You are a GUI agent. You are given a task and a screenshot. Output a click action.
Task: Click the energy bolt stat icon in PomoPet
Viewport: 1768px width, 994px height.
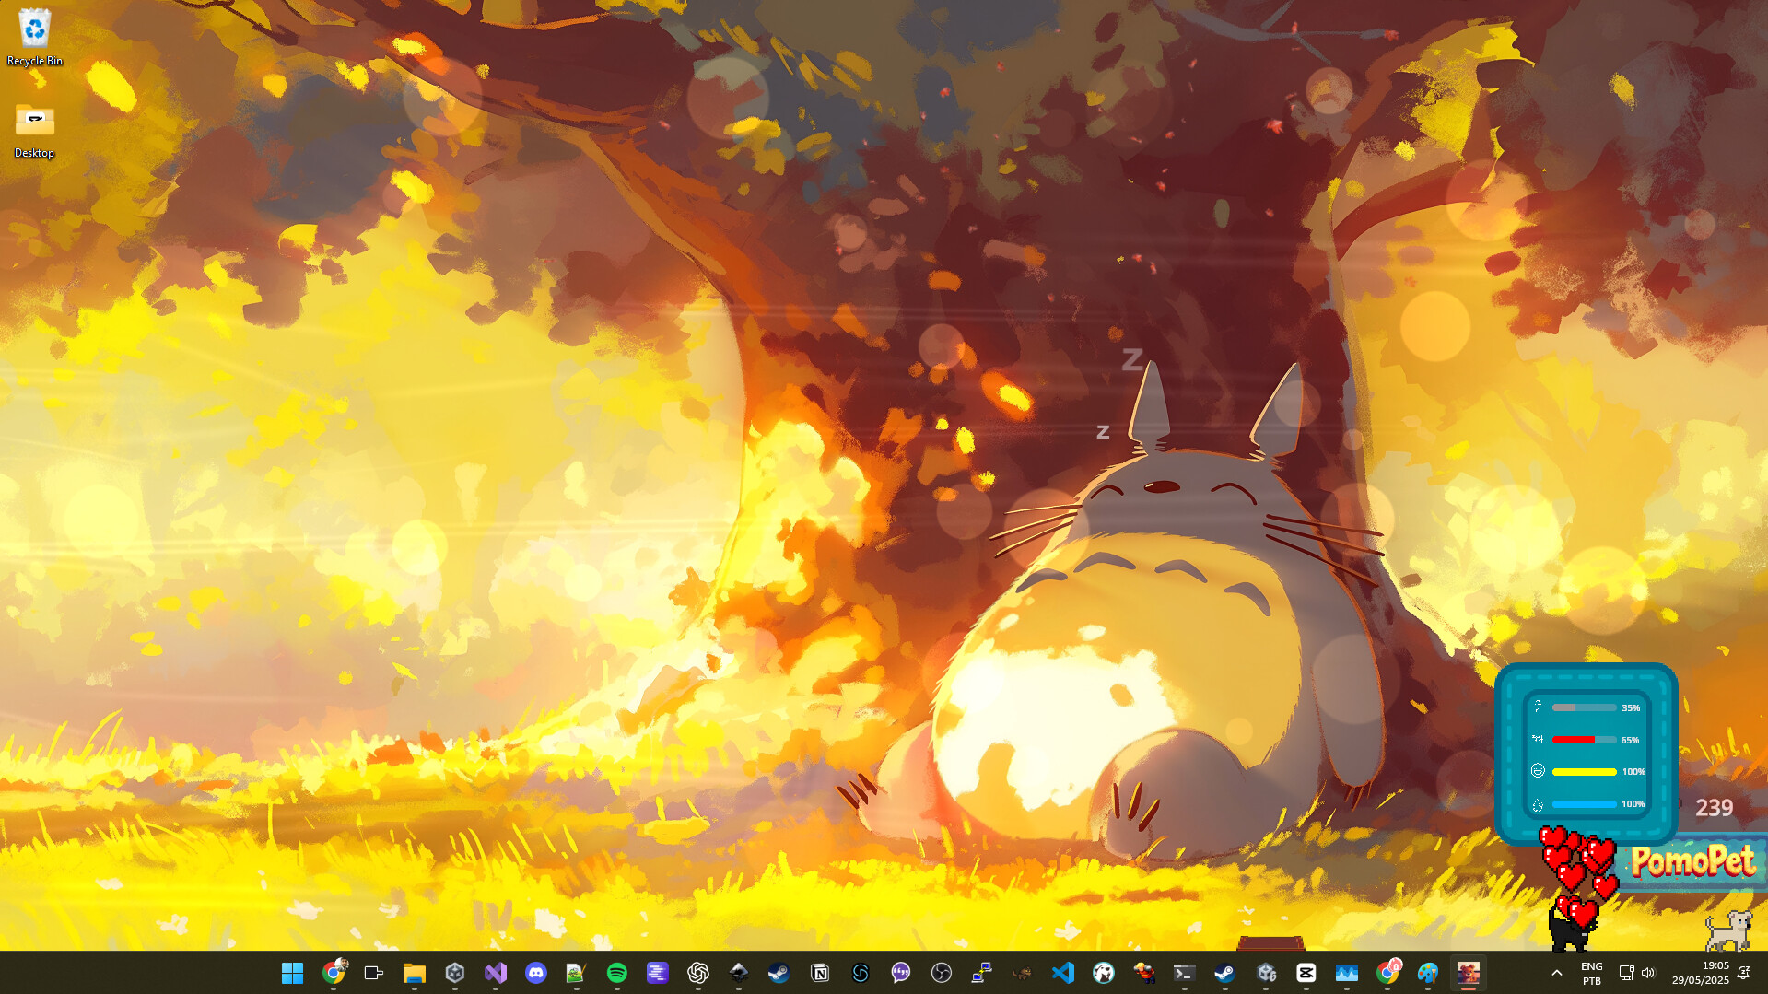coord(1538,707)
